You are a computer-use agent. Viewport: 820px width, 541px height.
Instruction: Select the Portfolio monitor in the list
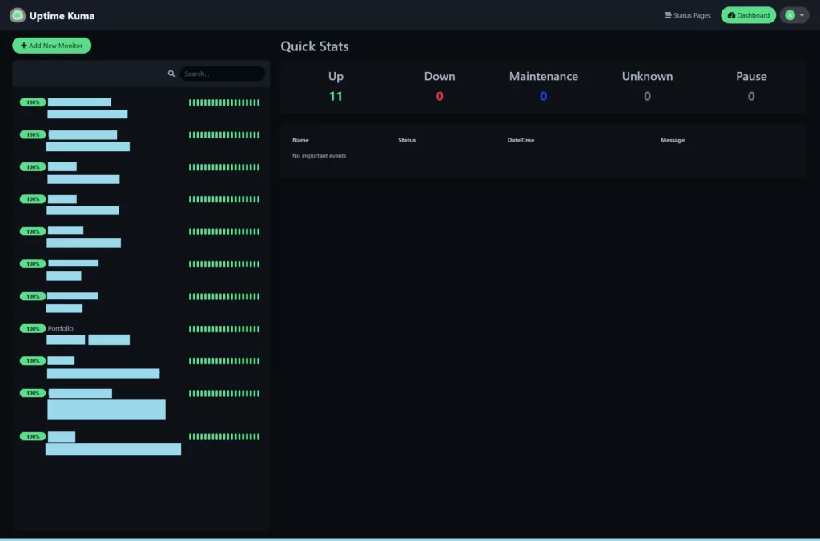[x=61, y=328]
